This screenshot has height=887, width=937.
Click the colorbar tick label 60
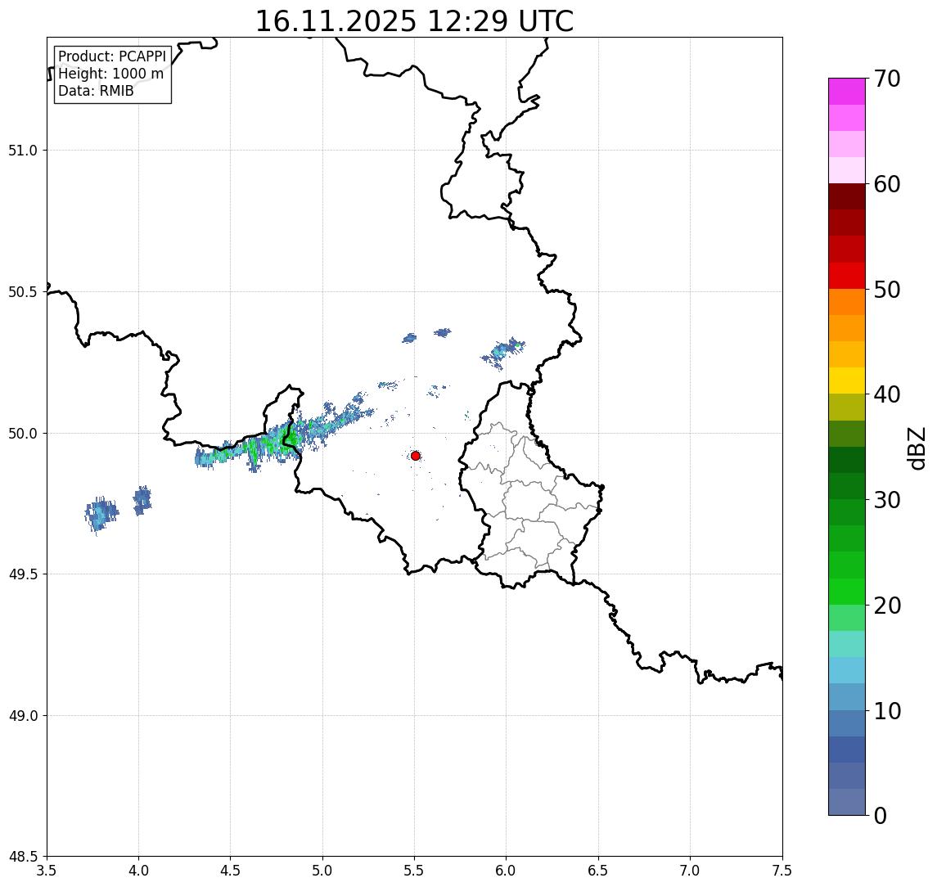[x=887, y=185]
